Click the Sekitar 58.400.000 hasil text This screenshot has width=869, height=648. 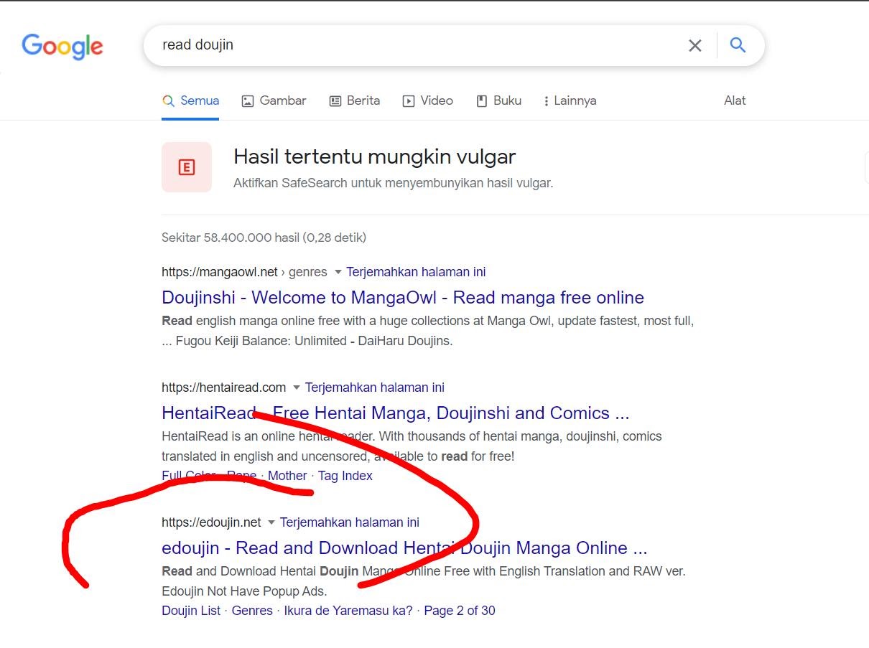click(264, 238)
